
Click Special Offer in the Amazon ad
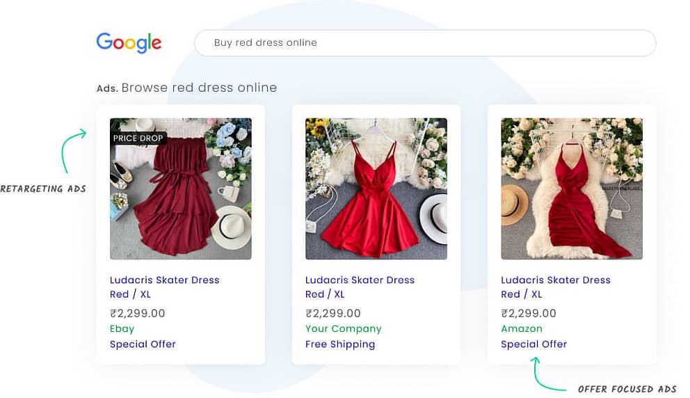point(534,344)
